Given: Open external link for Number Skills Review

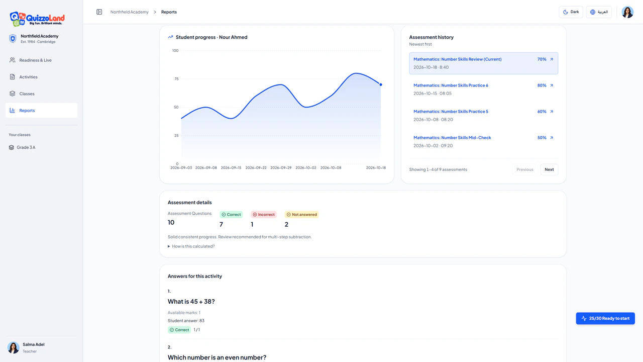Looking at the screenshot, I should pos(552,59).
